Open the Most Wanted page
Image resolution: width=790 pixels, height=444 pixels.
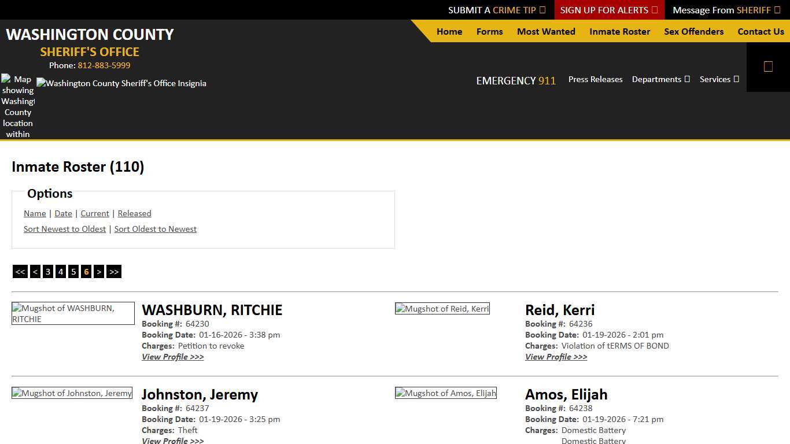click(545, 32)
